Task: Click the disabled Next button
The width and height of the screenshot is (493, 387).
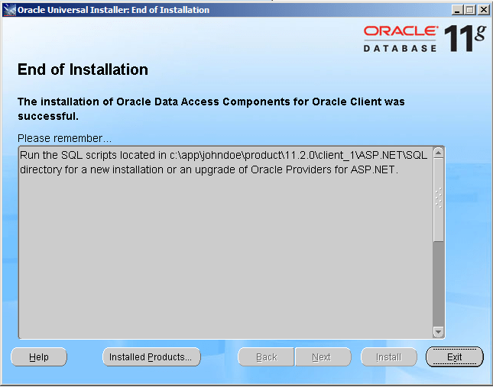Action: [x=323, y=357]
